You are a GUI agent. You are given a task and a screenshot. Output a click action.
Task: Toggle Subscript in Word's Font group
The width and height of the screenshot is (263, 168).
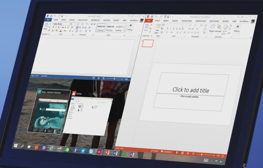click(65, 27)
